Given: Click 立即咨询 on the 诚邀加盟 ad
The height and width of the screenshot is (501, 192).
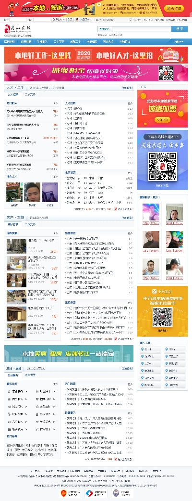Looking at the screenshot, I should click(162, 119).
